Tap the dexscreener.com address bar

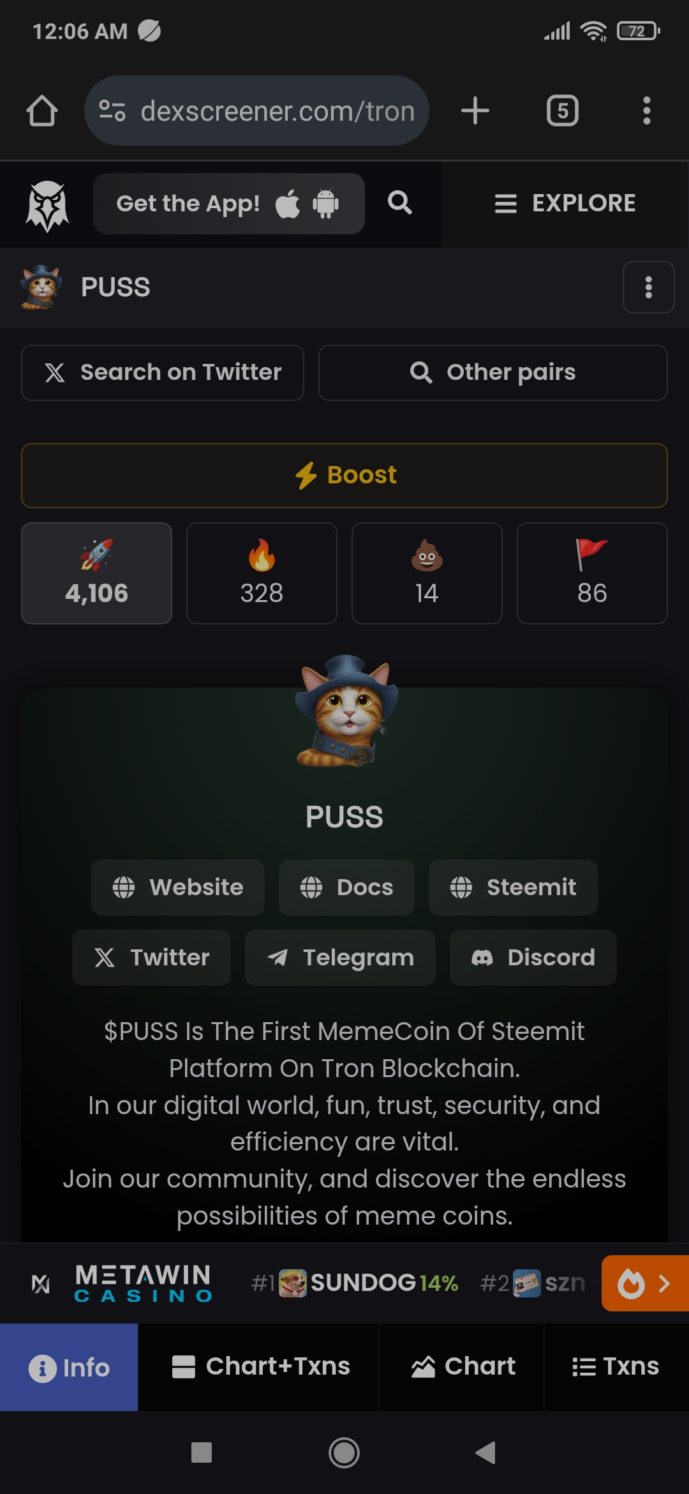256,110
